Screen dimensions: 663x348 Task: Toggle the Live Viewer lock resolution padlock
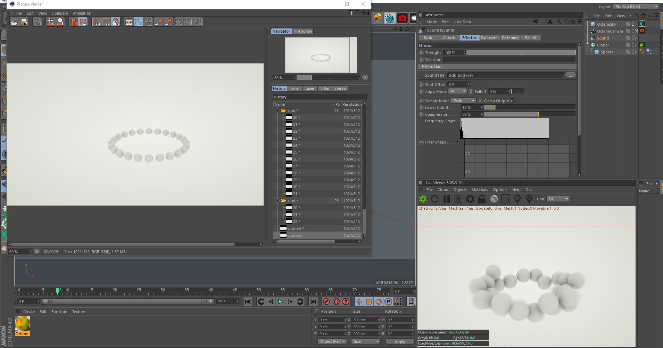pyautogui.click(x=482, y=199)
